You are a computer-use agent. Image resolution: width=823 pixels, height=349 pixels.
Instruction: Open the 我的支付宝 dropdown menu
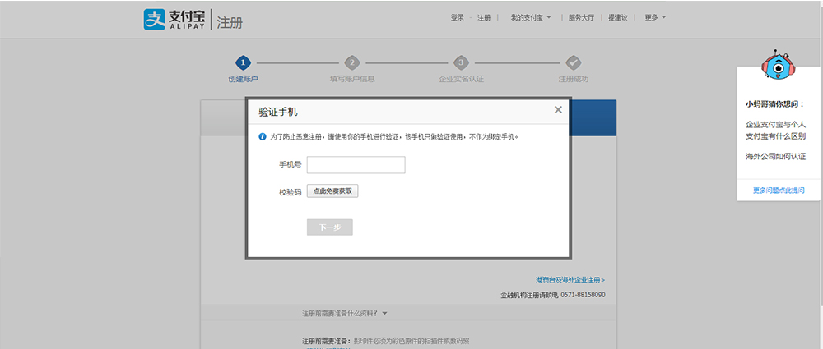[x=530, y=17]
